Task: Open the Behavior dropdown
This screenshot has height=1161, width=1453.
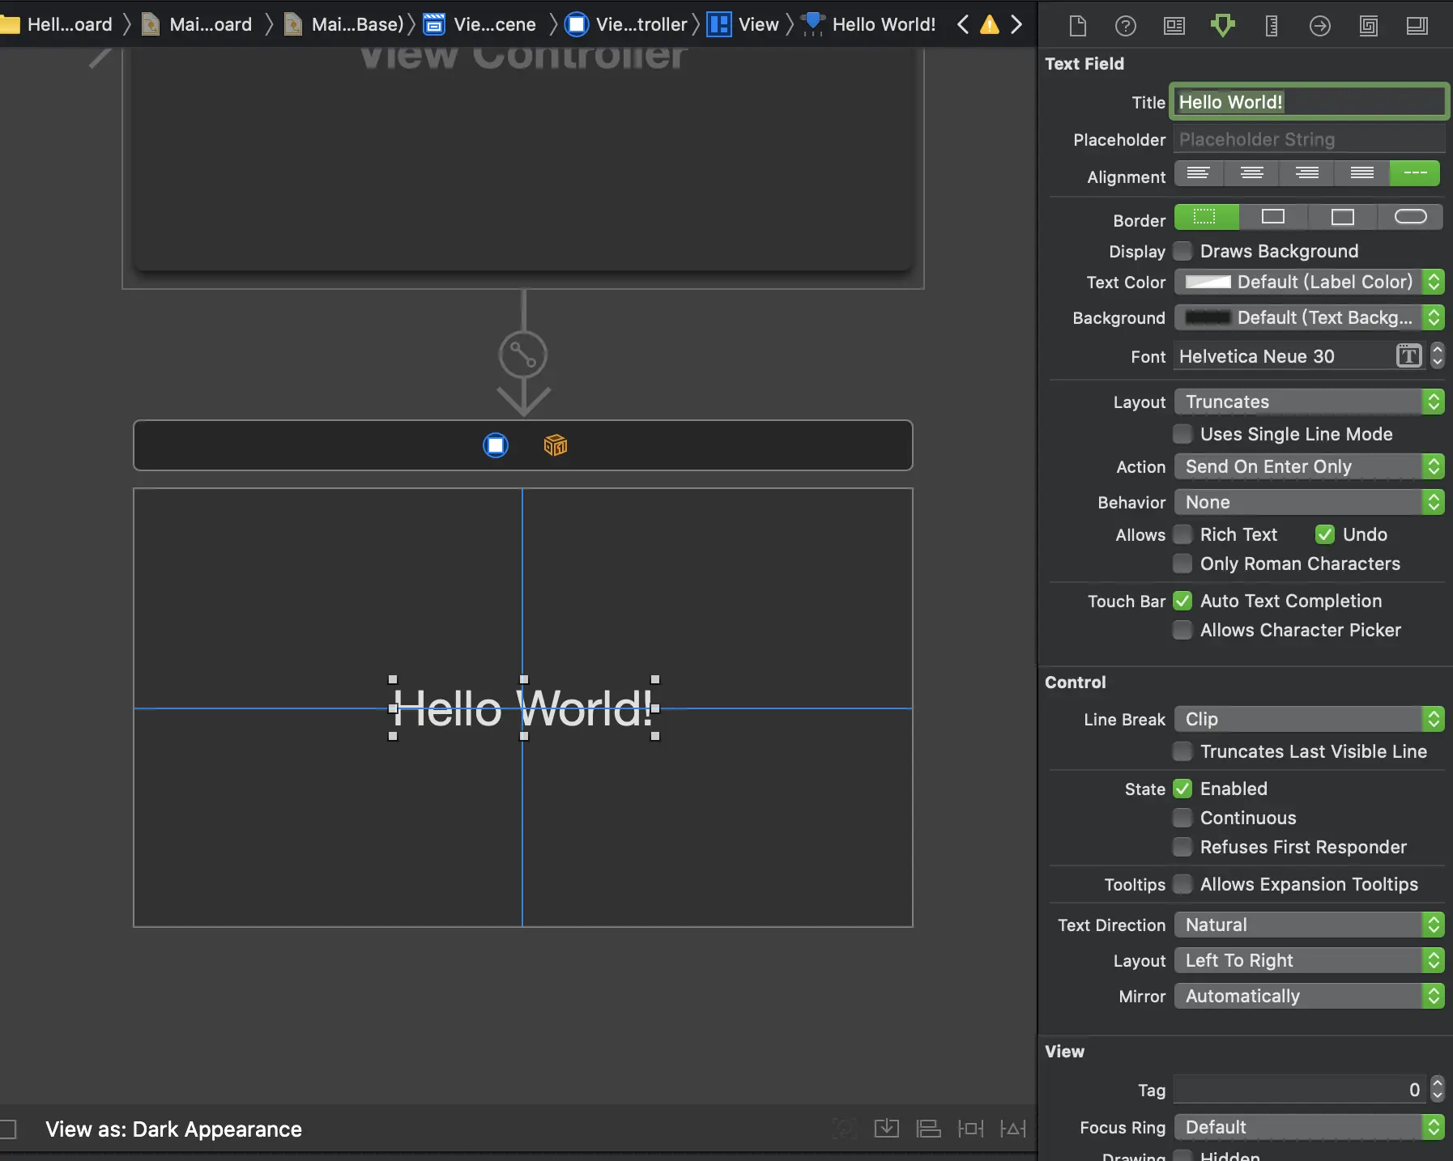Action: click(1310, 502)
